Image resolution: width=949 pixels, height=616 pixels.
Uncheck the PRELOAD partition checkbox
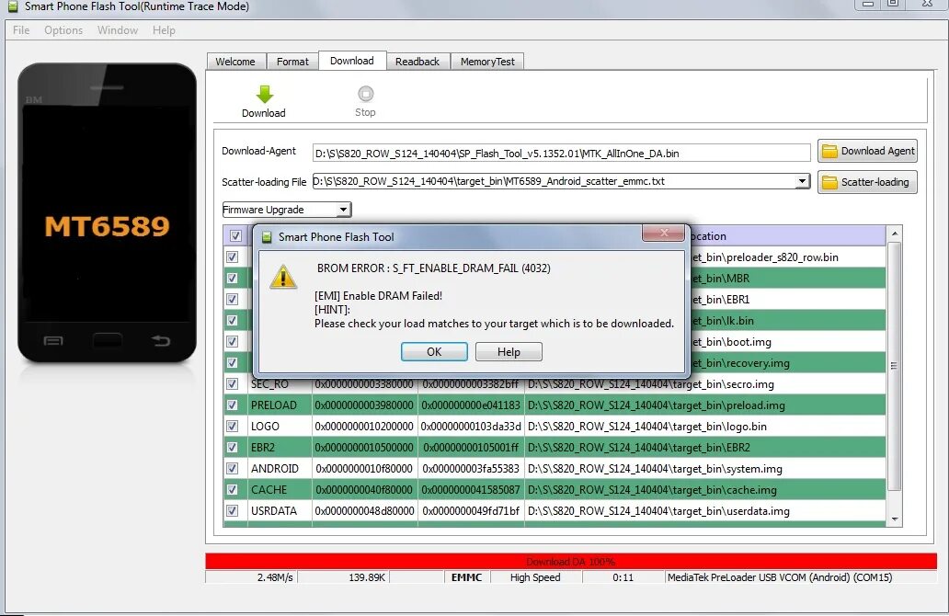pyautogui.click(x=232, y=405)
